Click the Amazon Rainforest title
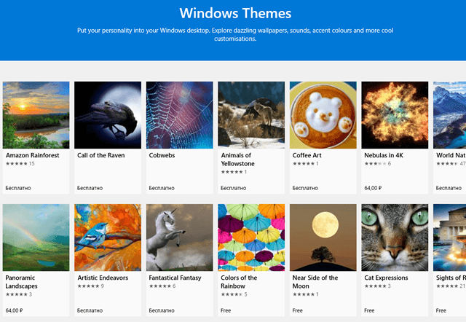This screenshot has width=466, height=322. pyautogui.click(x=32, y=155)
